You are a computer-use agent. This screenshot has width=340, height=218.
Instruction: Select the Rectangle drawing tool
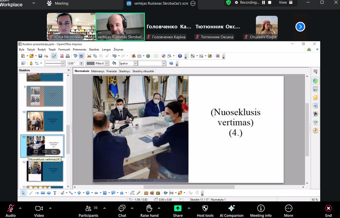point(43,193)
